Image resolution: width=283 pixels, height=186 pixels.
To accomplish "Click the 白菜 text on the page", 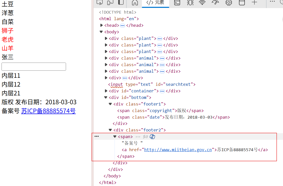I will (x=8, y=22).
